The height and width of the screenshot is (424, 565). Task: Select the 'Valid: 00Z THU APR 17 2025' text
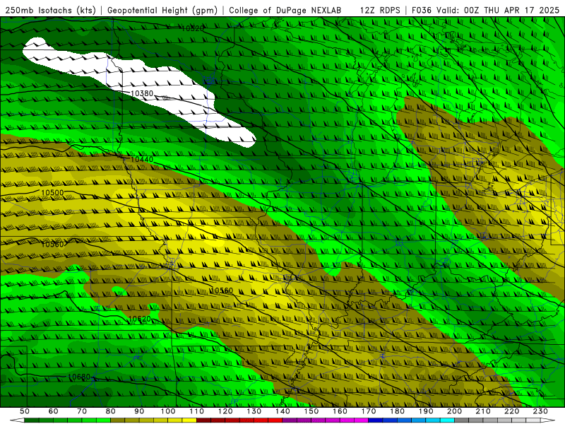498,10
